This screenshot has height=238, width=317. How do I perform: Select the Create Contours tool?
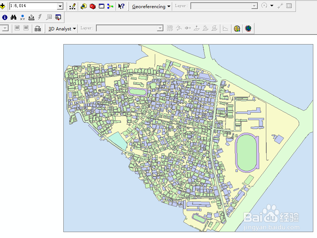click(x=170, y=28)
